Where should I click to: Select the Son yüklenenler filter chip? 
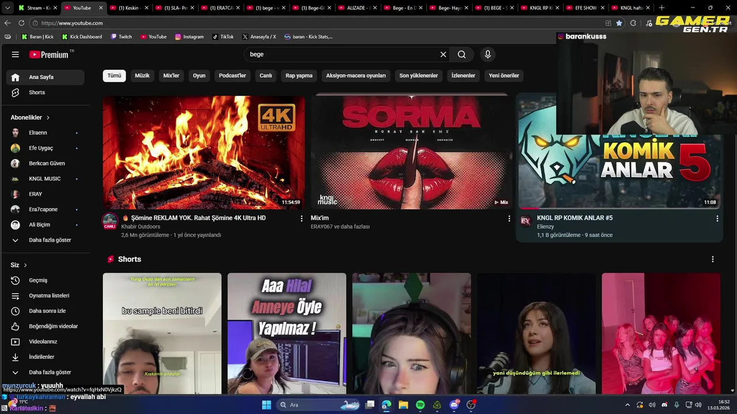[x=419, y=75]
